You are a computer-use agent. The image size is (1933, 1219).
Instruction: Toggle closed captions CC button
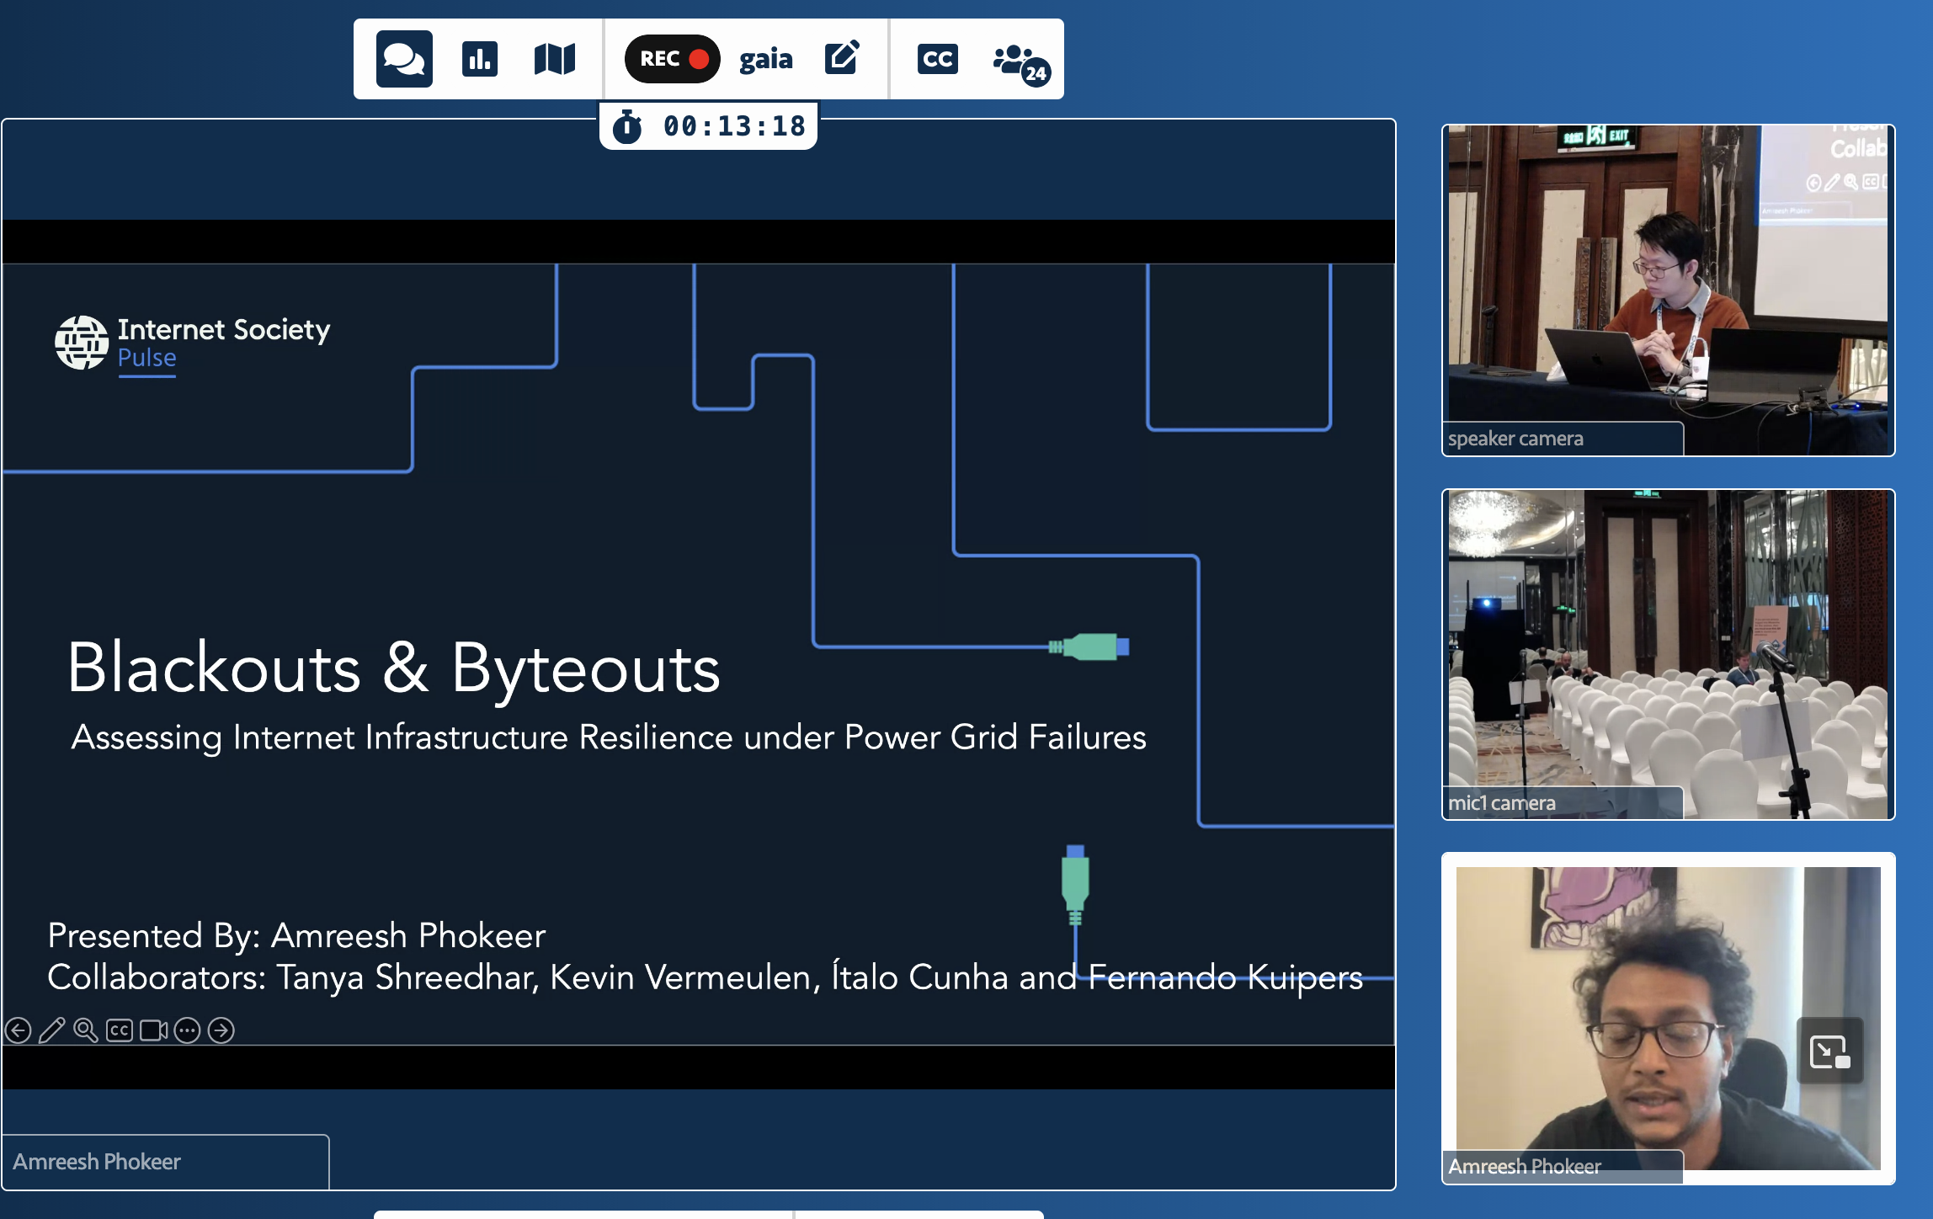[x=937, y=59]
